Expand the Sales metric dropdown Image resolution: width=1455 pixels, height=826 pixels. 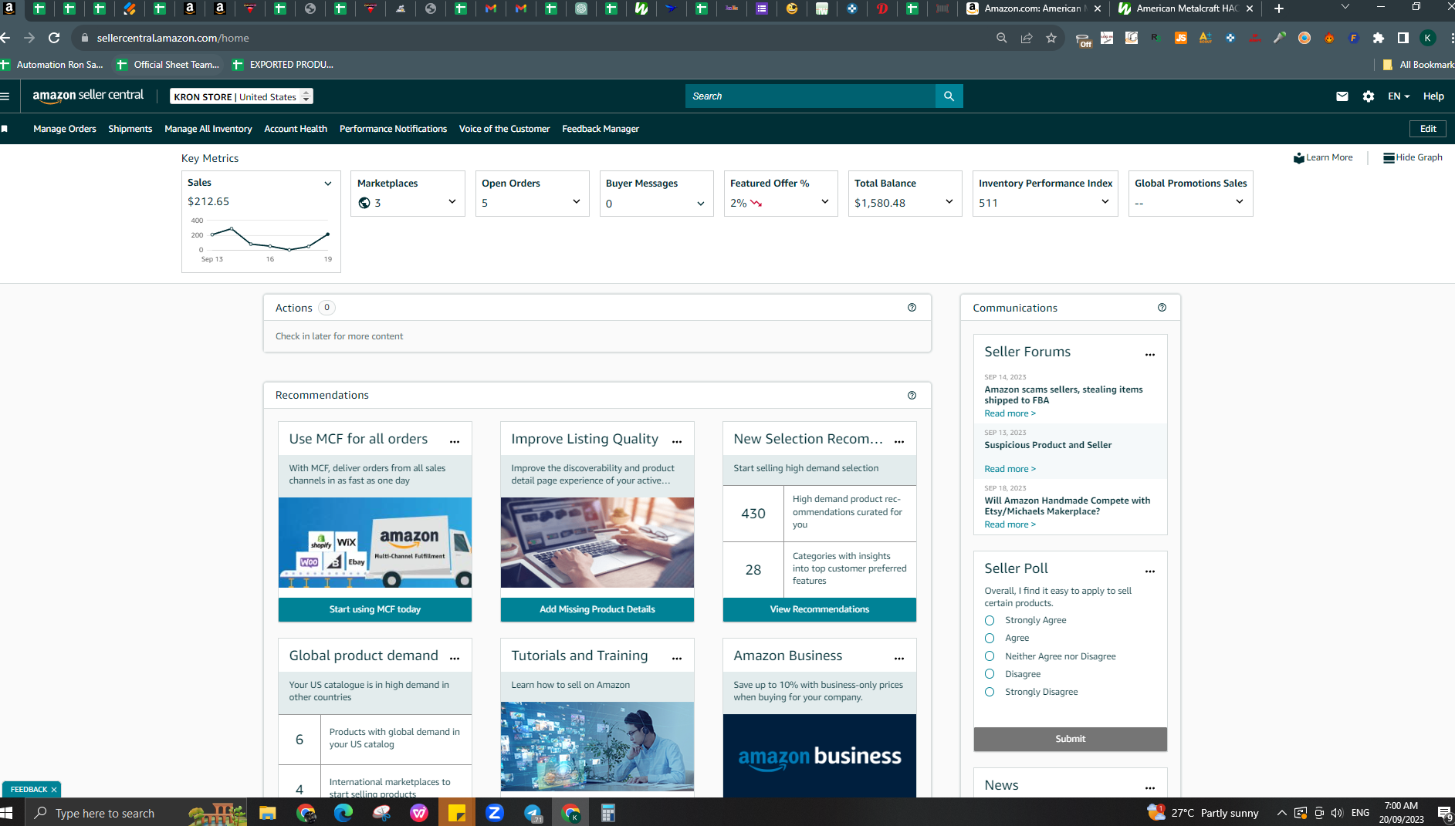pyautogui.click(x=328, y=184)
